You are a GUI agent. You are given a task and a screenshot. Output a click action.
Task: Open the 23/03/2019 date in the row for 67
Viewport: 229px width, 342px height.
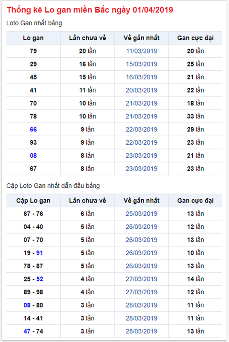(142, 169)
